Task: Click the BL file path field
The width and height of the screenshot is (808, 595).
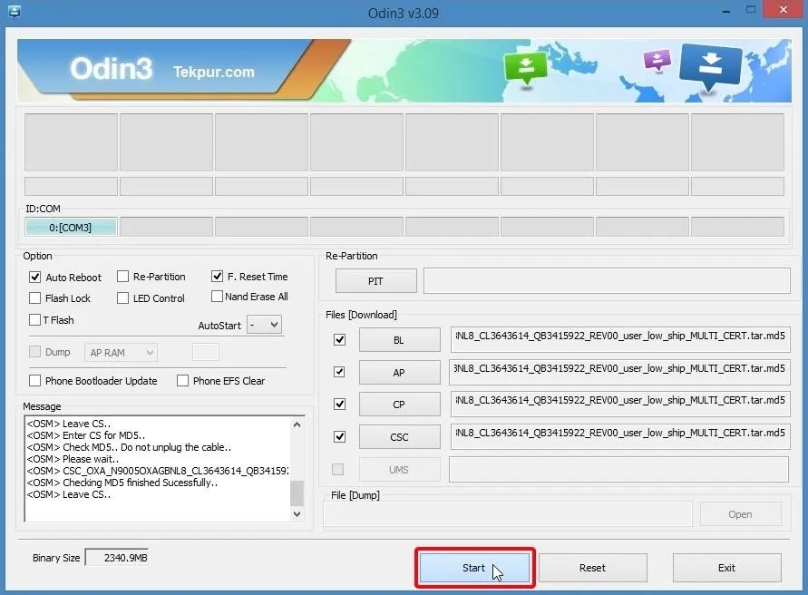Action: tap(620, 339)
